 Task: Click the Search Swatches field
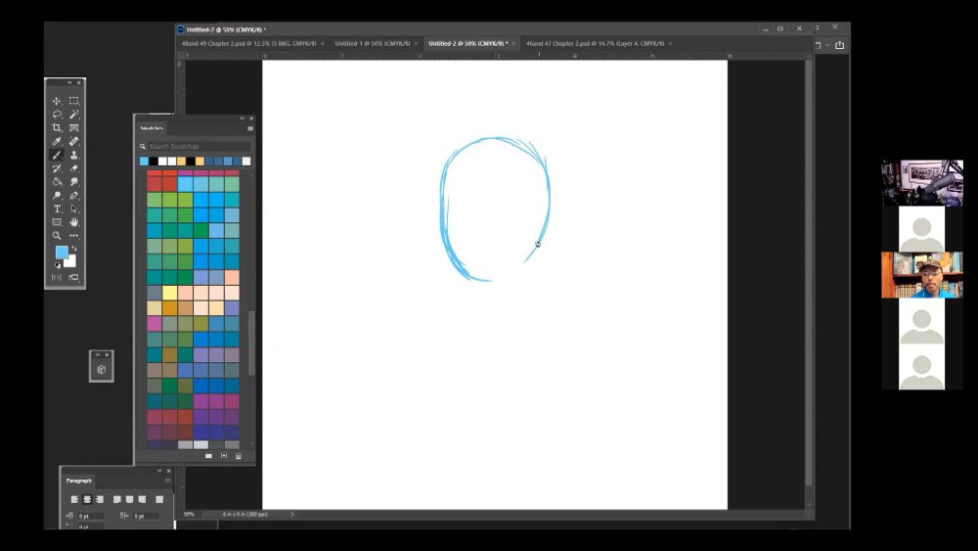(x=196, y=147)
